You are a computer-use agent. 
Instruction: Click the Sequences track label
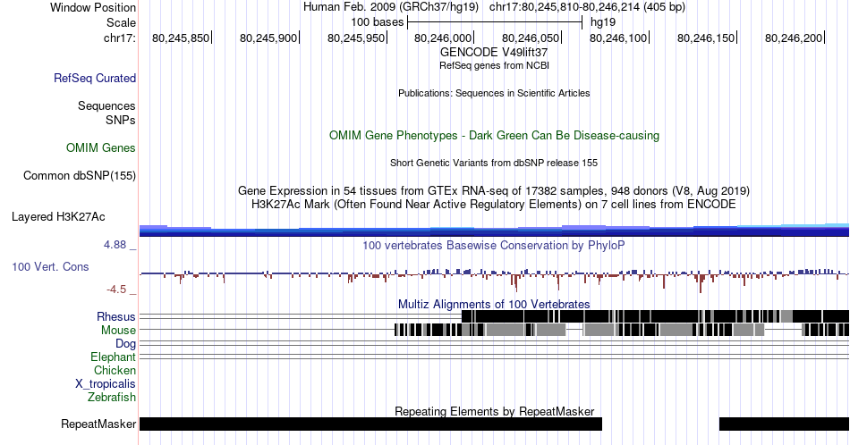point(106,105)
